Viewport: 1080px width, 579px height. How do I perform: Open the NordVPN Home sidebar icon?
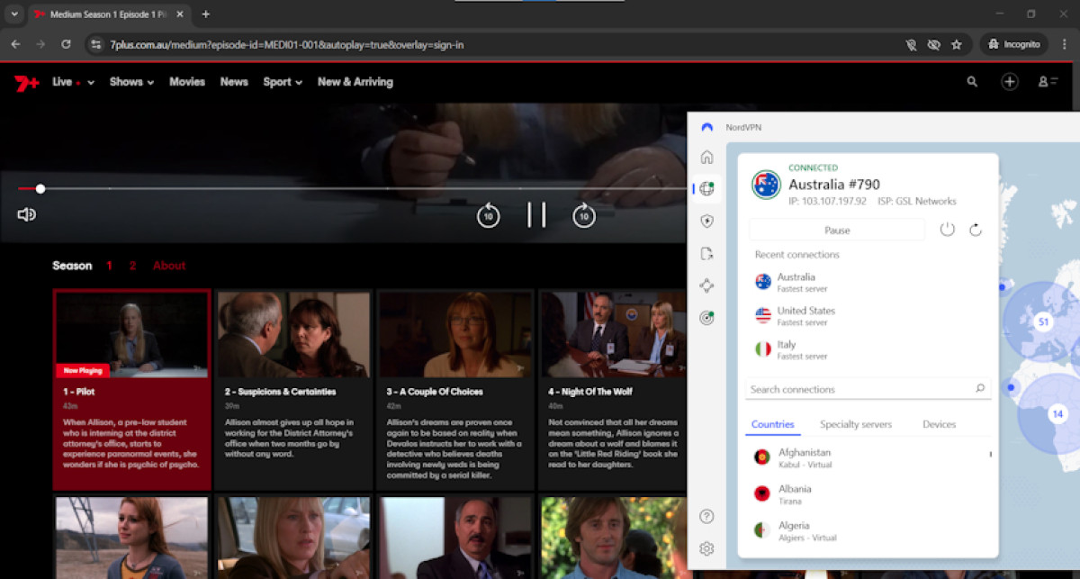tap(706, 157)
